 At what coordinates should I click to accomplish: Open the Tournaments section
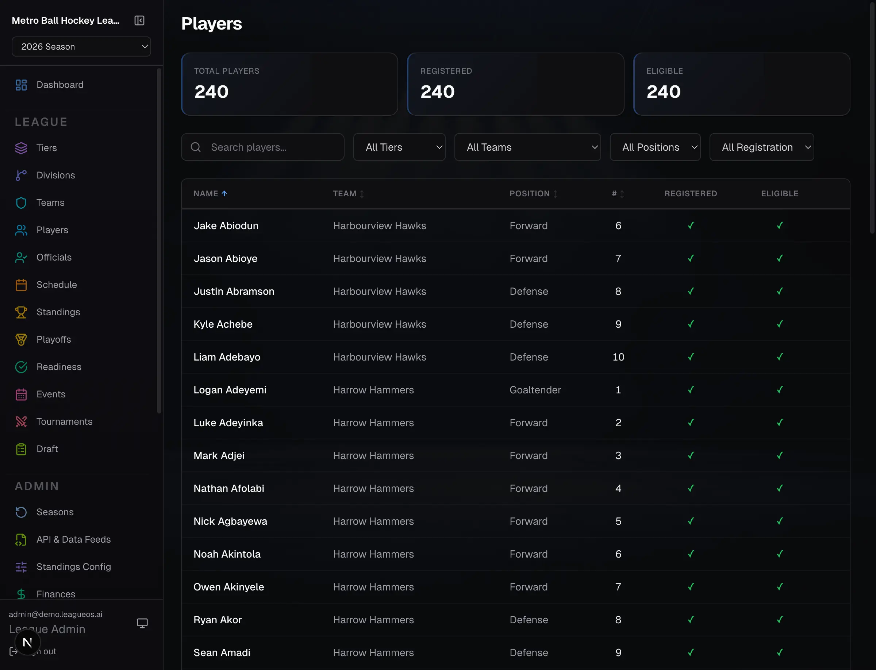tap(65, 421)
